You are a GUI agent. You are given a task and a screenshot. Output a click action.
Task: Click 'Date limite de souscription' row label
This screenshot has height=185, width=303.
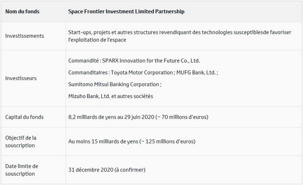(x=22, y=170)
